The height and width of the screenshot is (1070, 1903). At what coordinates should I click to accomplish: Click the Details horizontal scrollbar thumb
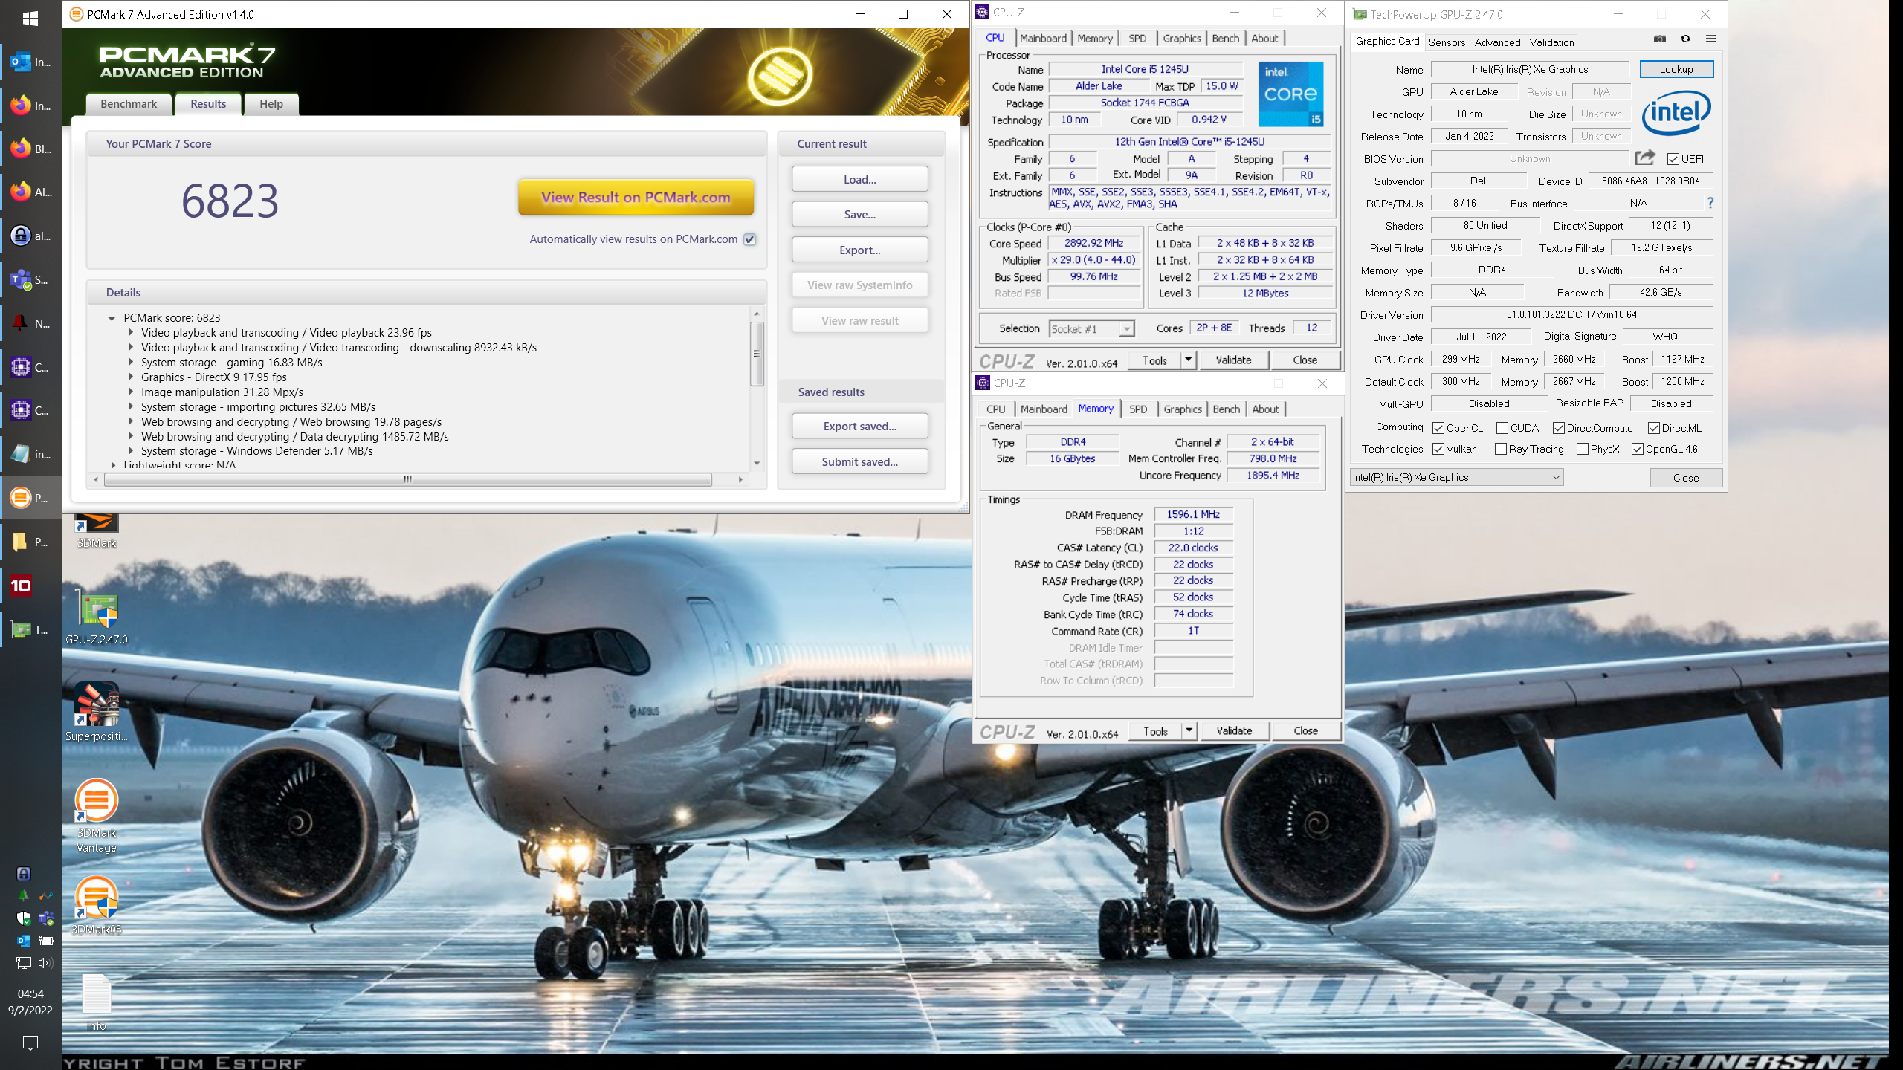(407, 479)
